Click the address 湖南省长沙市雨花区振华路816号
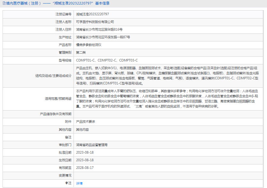Viewport: 267px width, 188px height. click(x=99, y=30)
